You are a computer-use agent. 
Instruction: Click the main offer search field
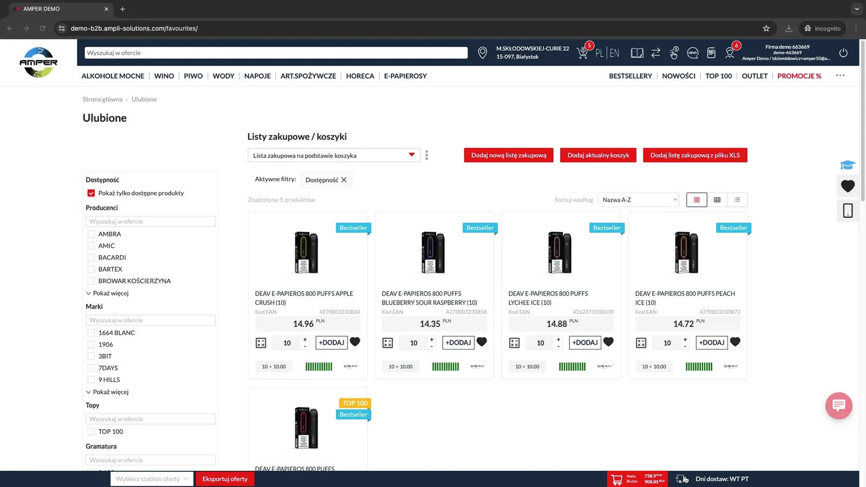[276, 52]
